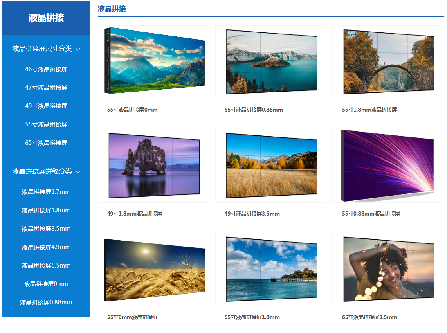Open the 49寸1.8mm液晶拼接屏 rock image

[x=154, y=166]
